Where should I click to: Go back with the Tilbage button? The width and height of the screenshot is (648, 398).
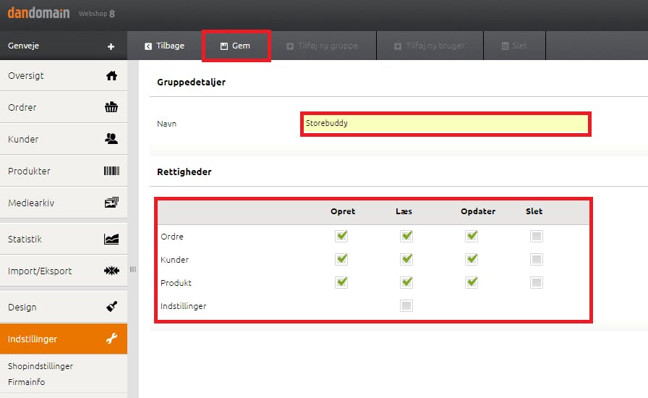pyautogui.click(x=164, y=46)
